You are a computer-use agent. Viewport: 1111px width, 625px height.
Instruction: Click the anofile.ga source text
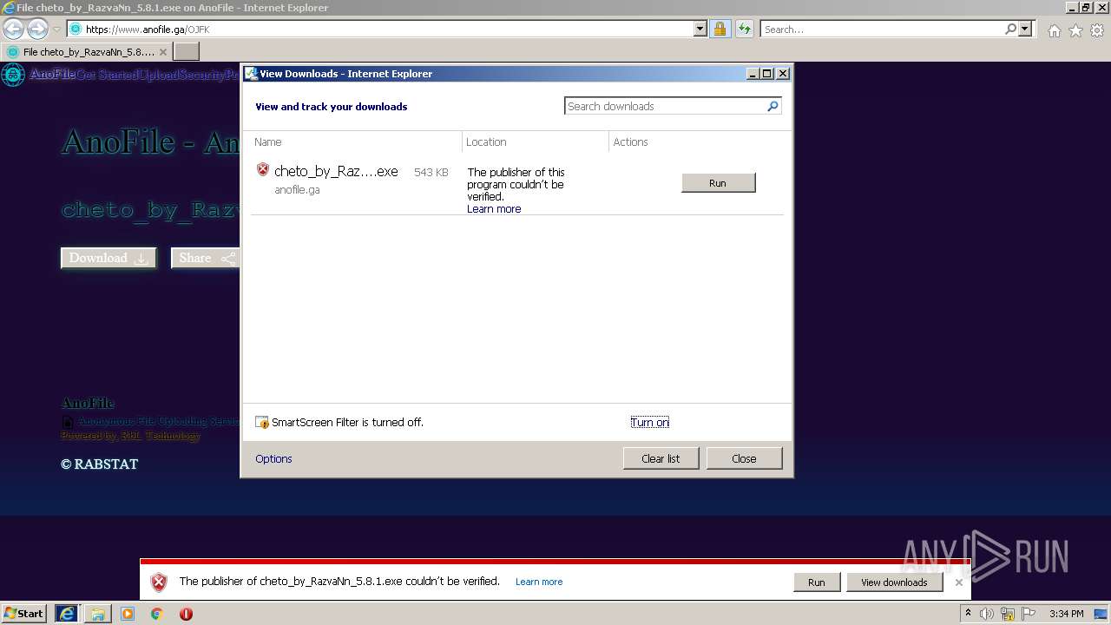click(297, 189)
